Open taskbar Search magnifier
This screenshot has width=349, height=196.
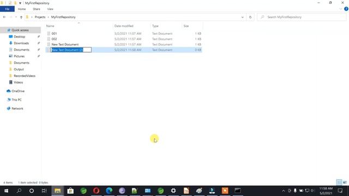coord(19,191)
